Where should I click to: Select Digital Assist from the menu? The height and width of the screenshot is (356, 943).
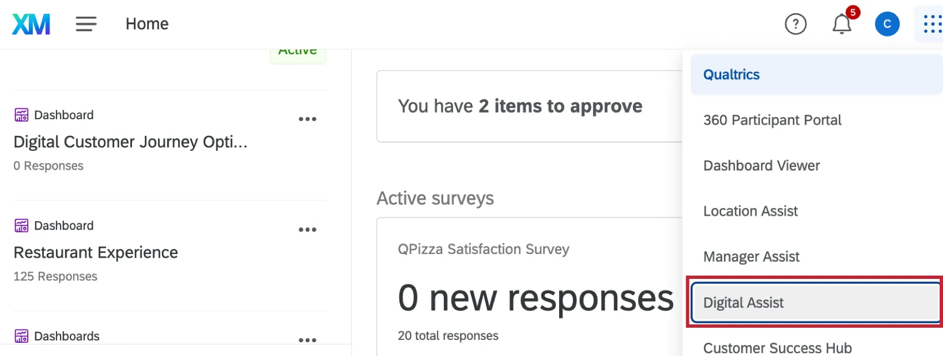[x=743, y=303]
